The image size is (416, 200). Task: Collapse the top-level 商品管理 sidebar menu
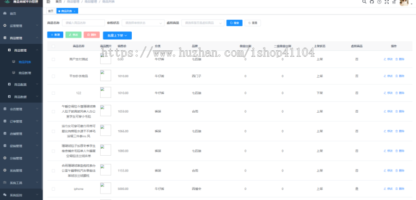[x=21, y=38]
